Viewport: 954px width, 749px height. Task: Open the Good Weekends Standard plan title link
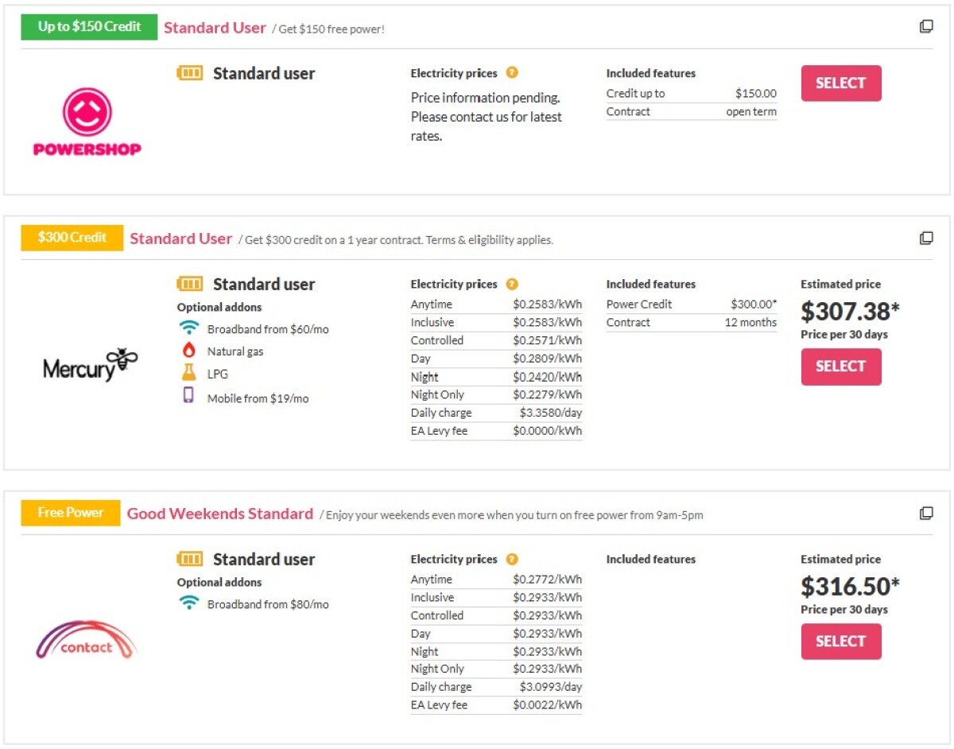point(219,513)
